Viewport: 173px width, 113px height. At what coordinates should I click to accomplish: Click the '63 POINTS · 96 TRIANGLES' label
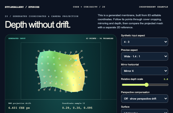pyautogui.click(x=100, y=38)
